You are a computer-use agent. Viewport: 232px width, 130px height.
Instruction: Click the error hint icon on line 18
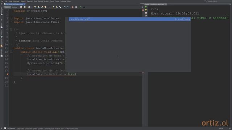point(7,74)
